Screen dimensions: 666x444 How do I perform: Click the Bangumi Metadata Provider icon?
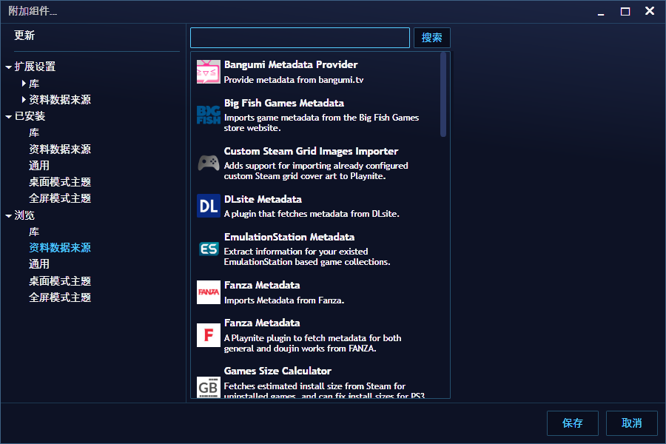pos(208,72)
